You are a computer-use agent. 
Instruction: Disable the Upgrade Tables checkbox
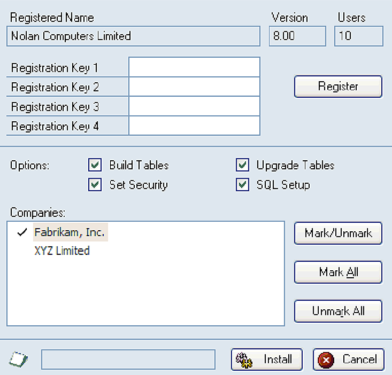click(243, 166)
